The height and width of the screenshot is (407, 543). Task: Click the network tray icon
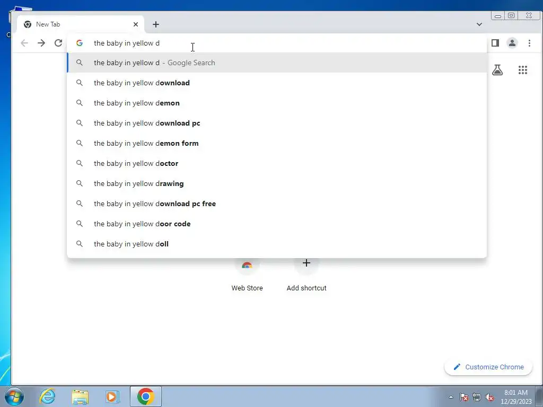[477, 397]
